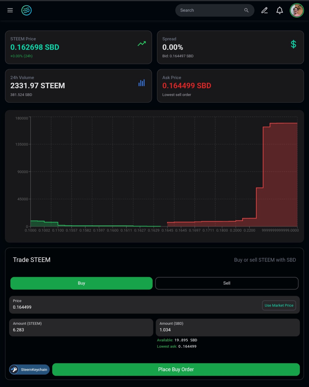Image resolution: width=309 pixels, height=387 pixels.
Task: Click the green trending-up arrow icon
Action: click(x=142, y=44)
